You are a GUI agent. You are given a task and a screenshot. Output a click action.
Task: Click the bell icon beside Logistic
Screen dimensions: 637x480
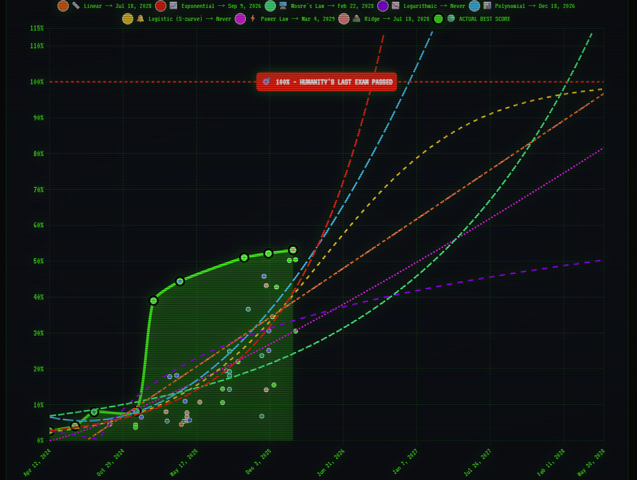point(140,19)
